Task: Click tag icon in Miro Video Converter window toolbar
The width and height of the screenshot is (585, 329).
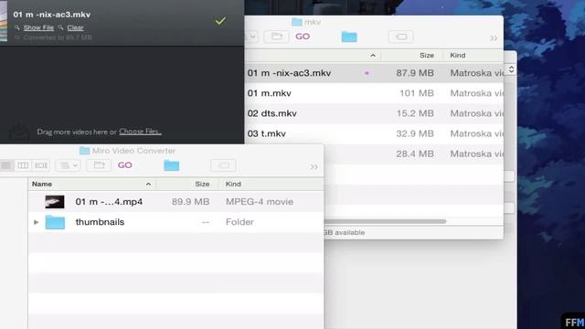Action: [223, 165]
